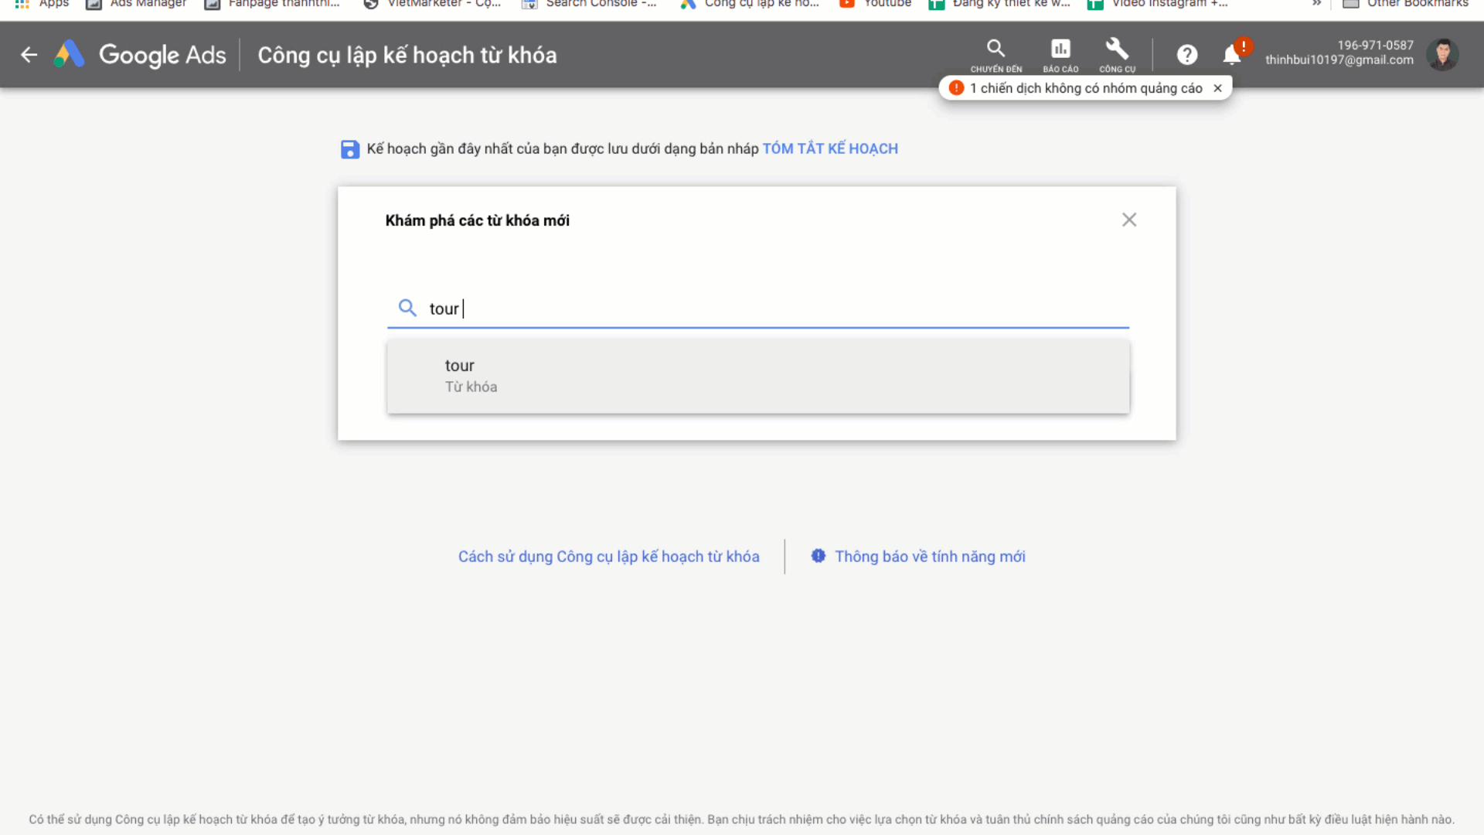This screenshot has width=1484, height=835.
Task: Click the saved plan draft icon
Action: coord(350,149)
